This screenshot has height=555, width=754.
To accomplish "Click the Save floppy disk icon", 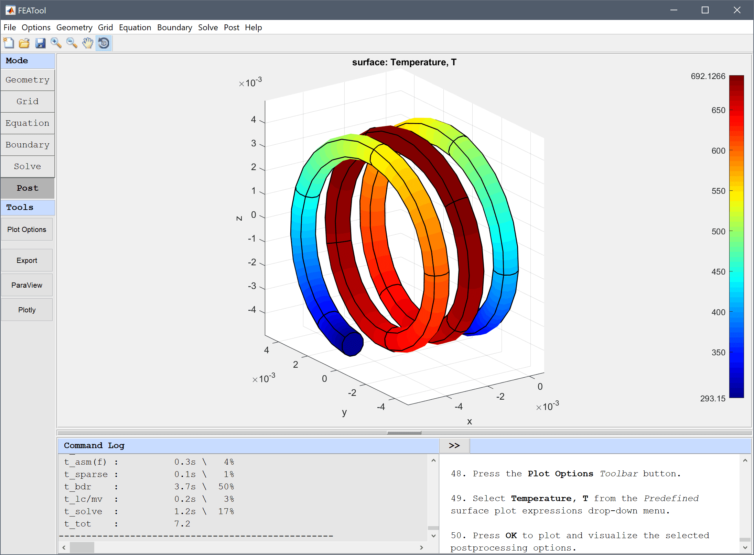I will coord(40,43).
